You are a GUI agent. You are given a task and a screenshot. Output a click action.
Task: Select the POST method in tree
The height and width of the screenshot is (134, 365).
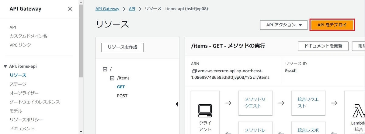(122, 96)
